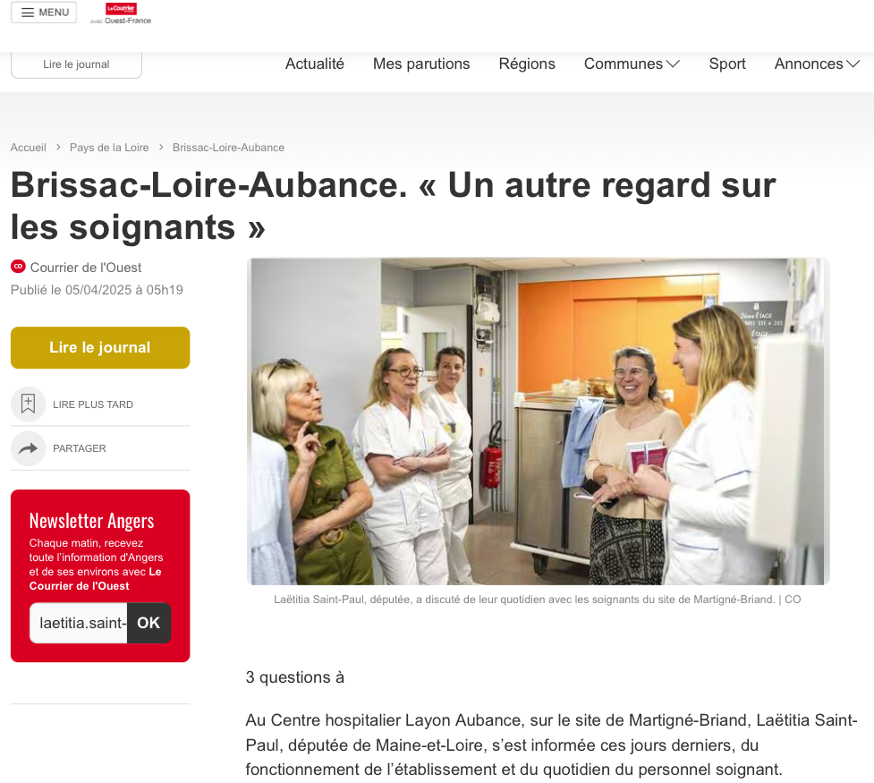Click Le Courrier de l'Ouest logo
This screenshot has width=874, height=783.
(x=121, y=13)
